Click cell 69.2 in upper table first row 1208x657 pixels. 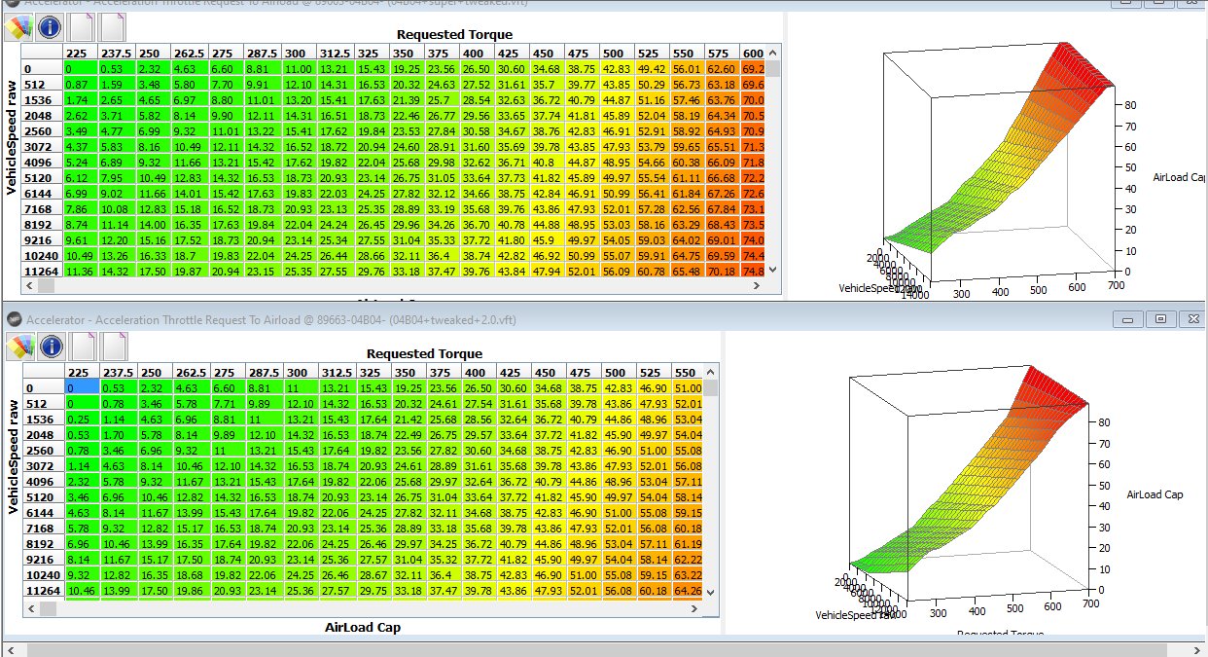(752, 68)
